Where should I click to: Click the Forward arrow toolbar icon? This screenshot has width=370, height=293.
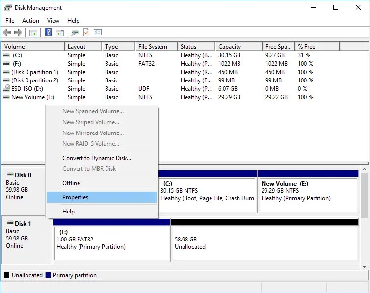pyautogui.click(x=18, y=33)
